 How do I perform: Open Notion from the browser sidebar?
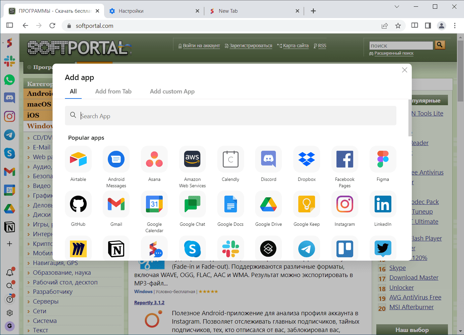9,227
